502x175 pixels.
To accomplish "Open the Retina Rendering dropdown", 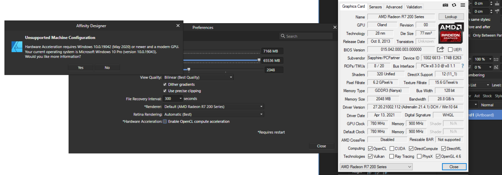I will [x=213, y=115].
